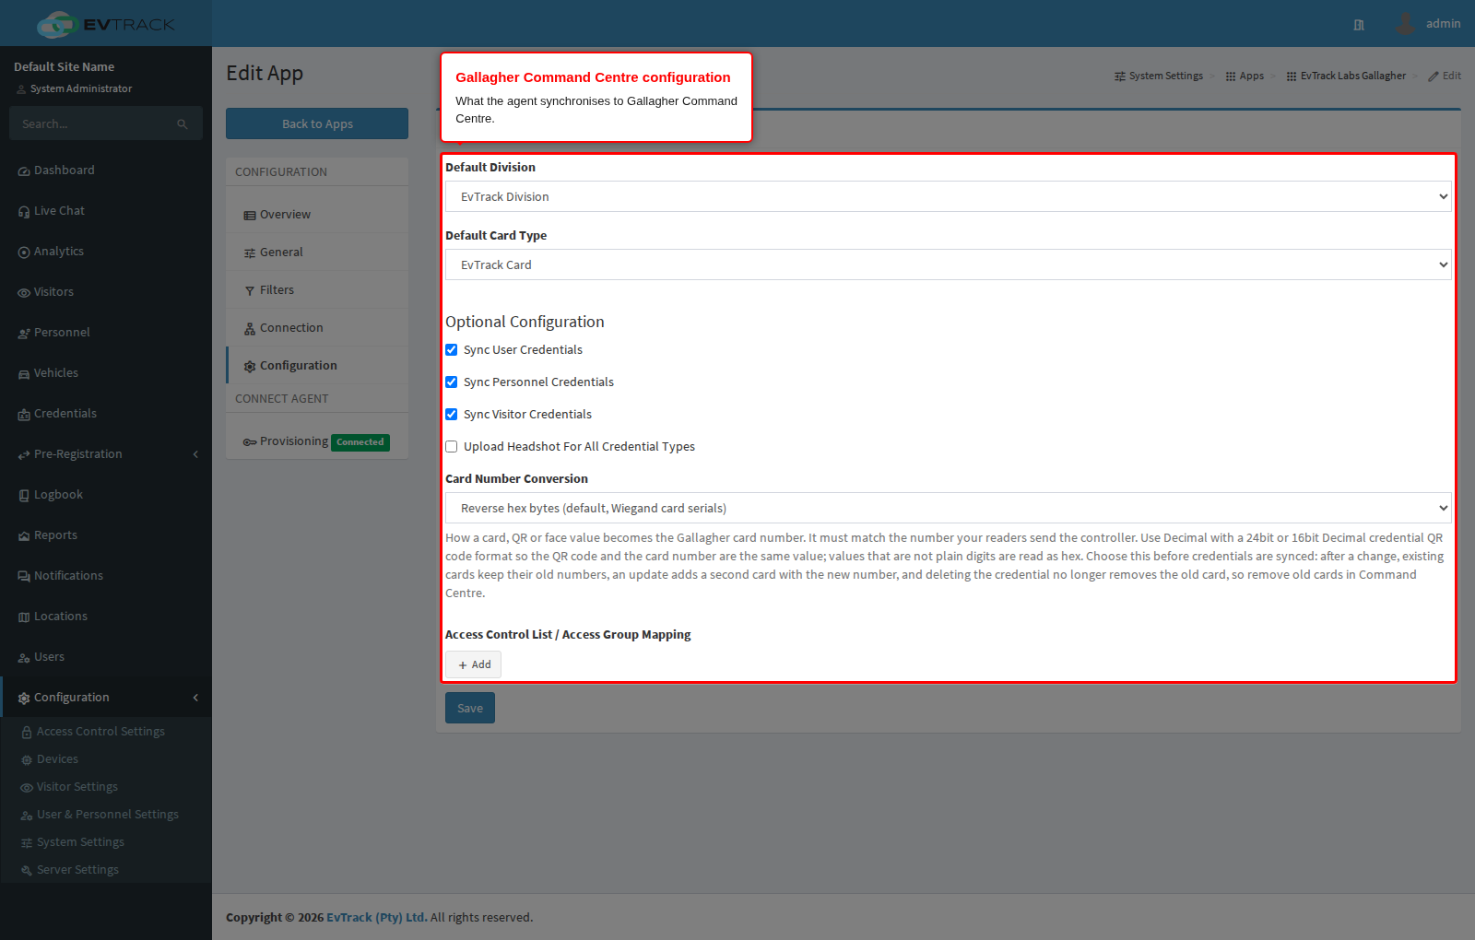The width and height of the screenshot is (1475, 940).
Task: Uncheck Sync Personnel Credentials
Action: click(452, 382)
